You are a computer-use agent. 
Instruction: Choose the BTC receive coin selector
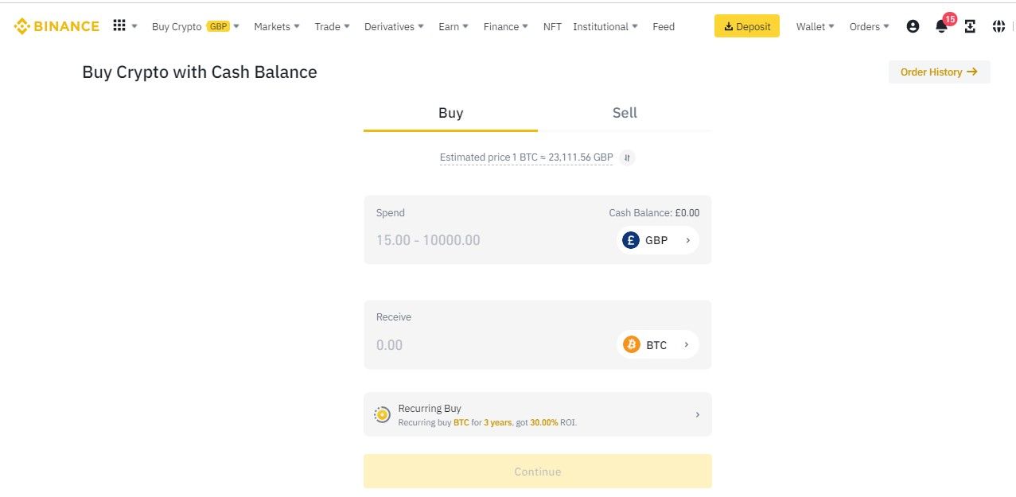coord(658,344)
